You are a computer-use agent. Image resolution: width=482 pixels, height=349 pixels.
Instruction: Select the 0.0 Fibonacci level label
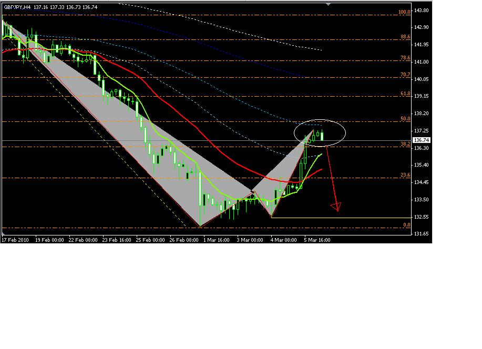point(406,224)
